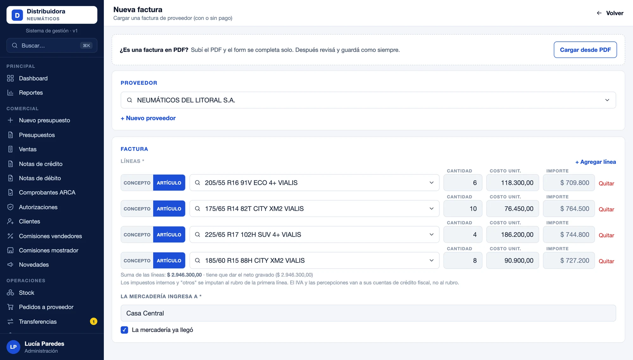
Task: Click the Transferencias arrows icon
Action: point(10,322)
